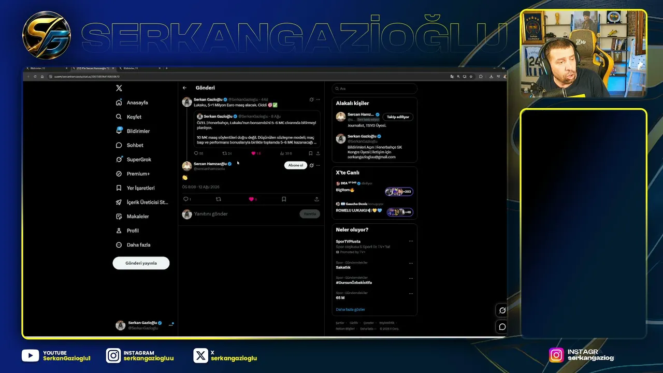Reply to Sercan Hamzaoğlu's clapping post
This screenshot has width=663, height=373.
(x=187, y=199)
